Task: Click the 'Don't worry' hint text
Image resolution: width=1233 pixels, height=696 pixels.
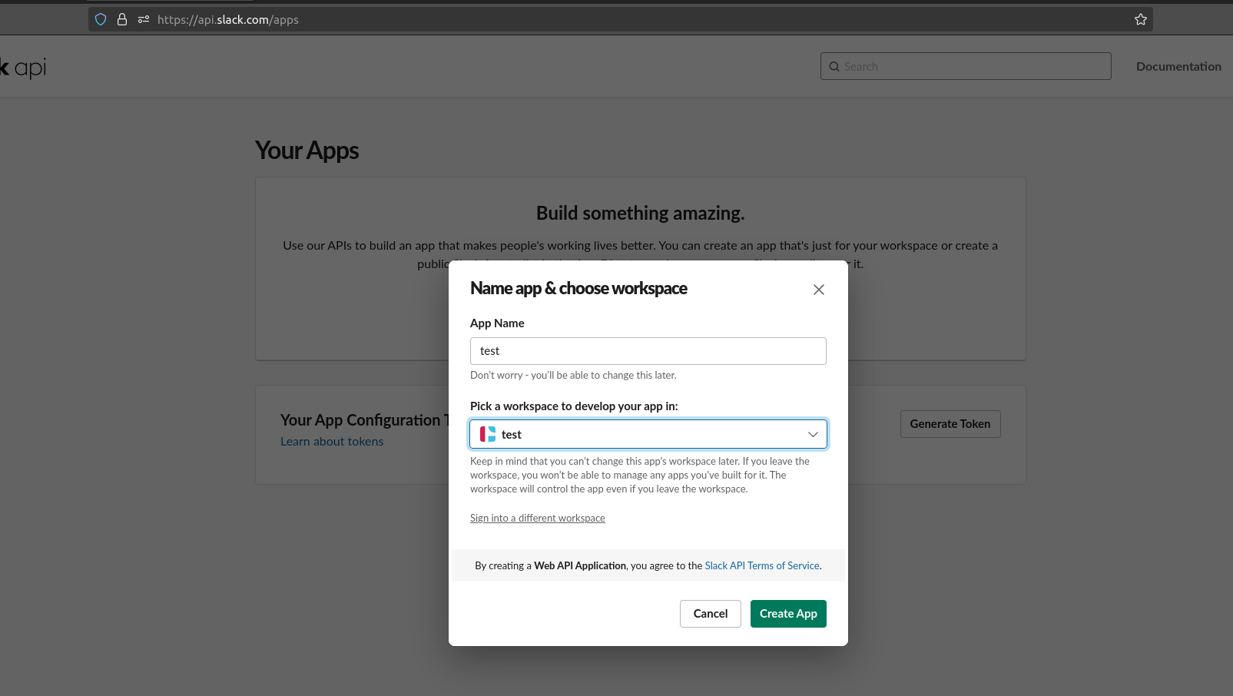Action: click(573, 376)
